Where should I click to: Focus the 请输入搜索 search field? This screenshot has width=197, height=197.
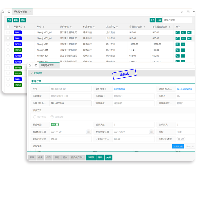coord(177,20)
